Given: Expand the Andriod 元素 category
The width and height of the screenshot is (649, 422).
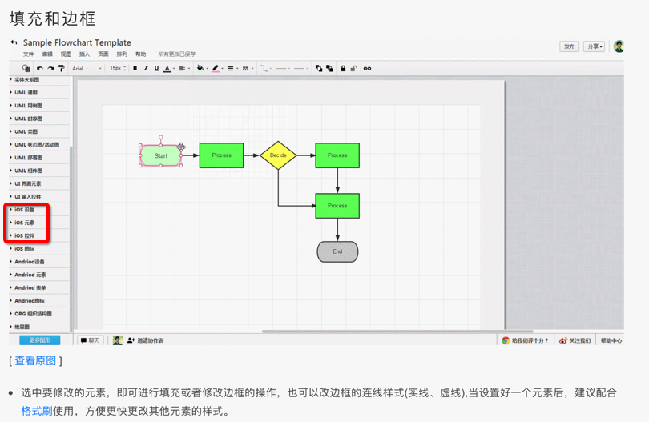Looking at the screenshot, I should click(39, 275).
